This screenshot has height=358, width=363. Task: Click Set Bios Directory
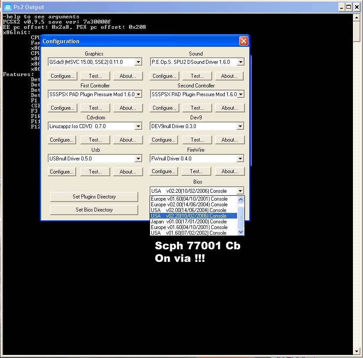[94, 210]
